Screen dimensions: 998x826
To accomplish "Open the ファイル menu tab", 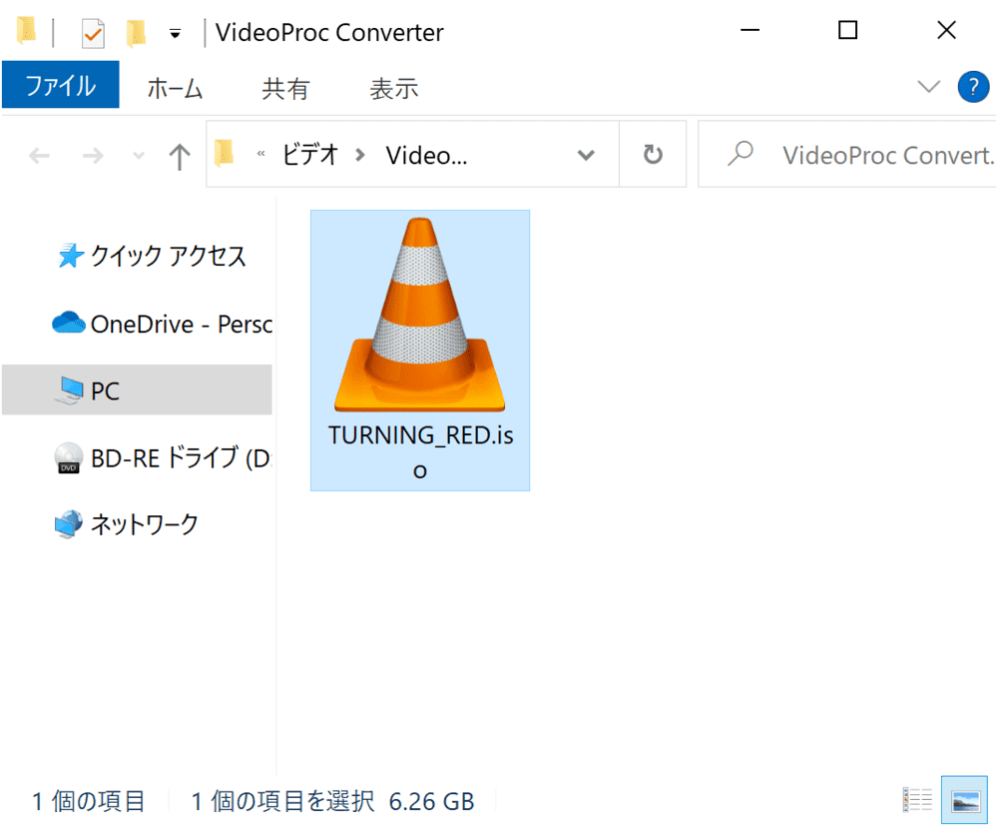I will tap(60, 87).
